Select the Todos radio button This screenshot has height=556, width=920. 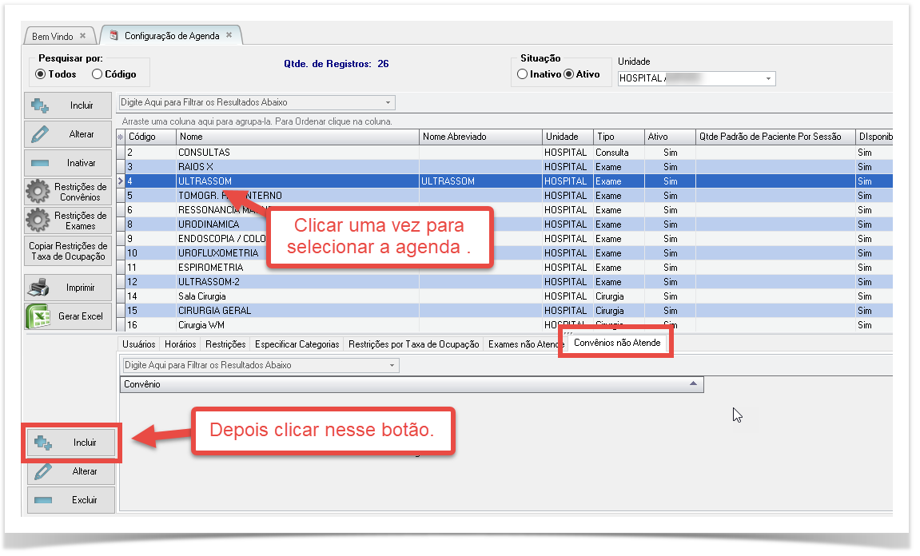(x=41, y=74)
